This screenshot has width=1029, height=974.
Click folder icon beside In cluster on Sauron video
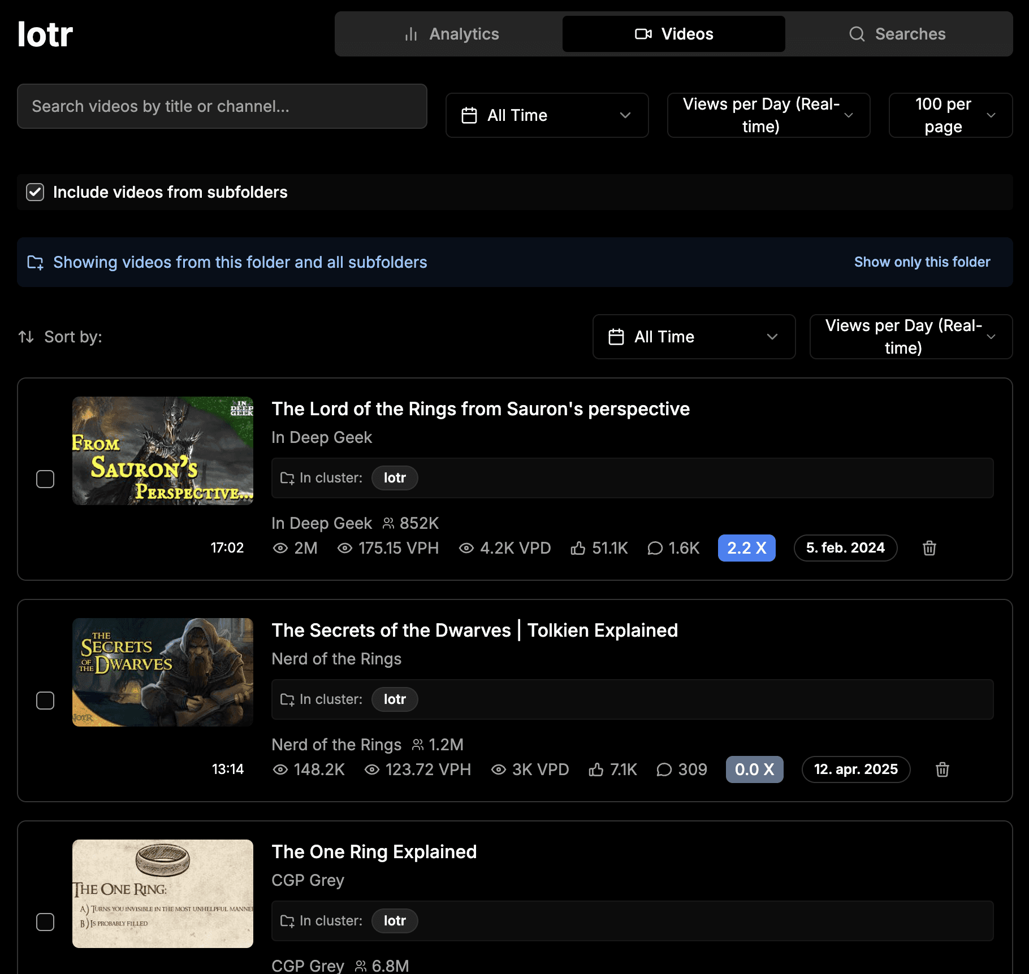[x=287, y=478]
